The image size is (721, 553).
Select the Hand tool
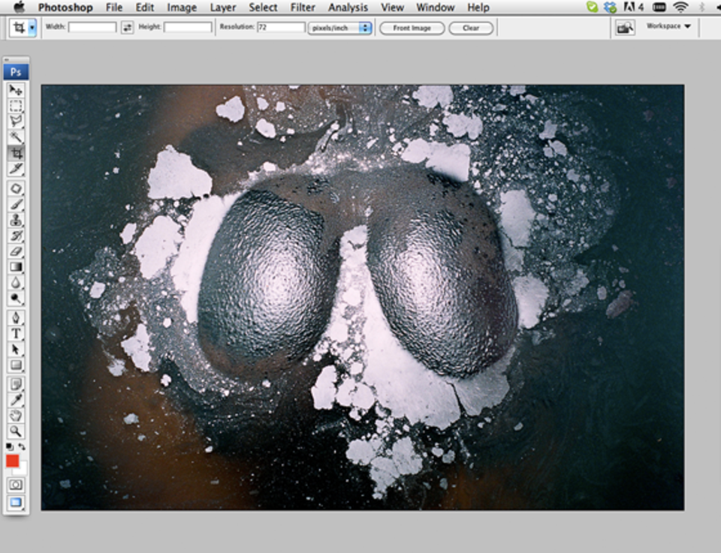(x=16, y=415)
